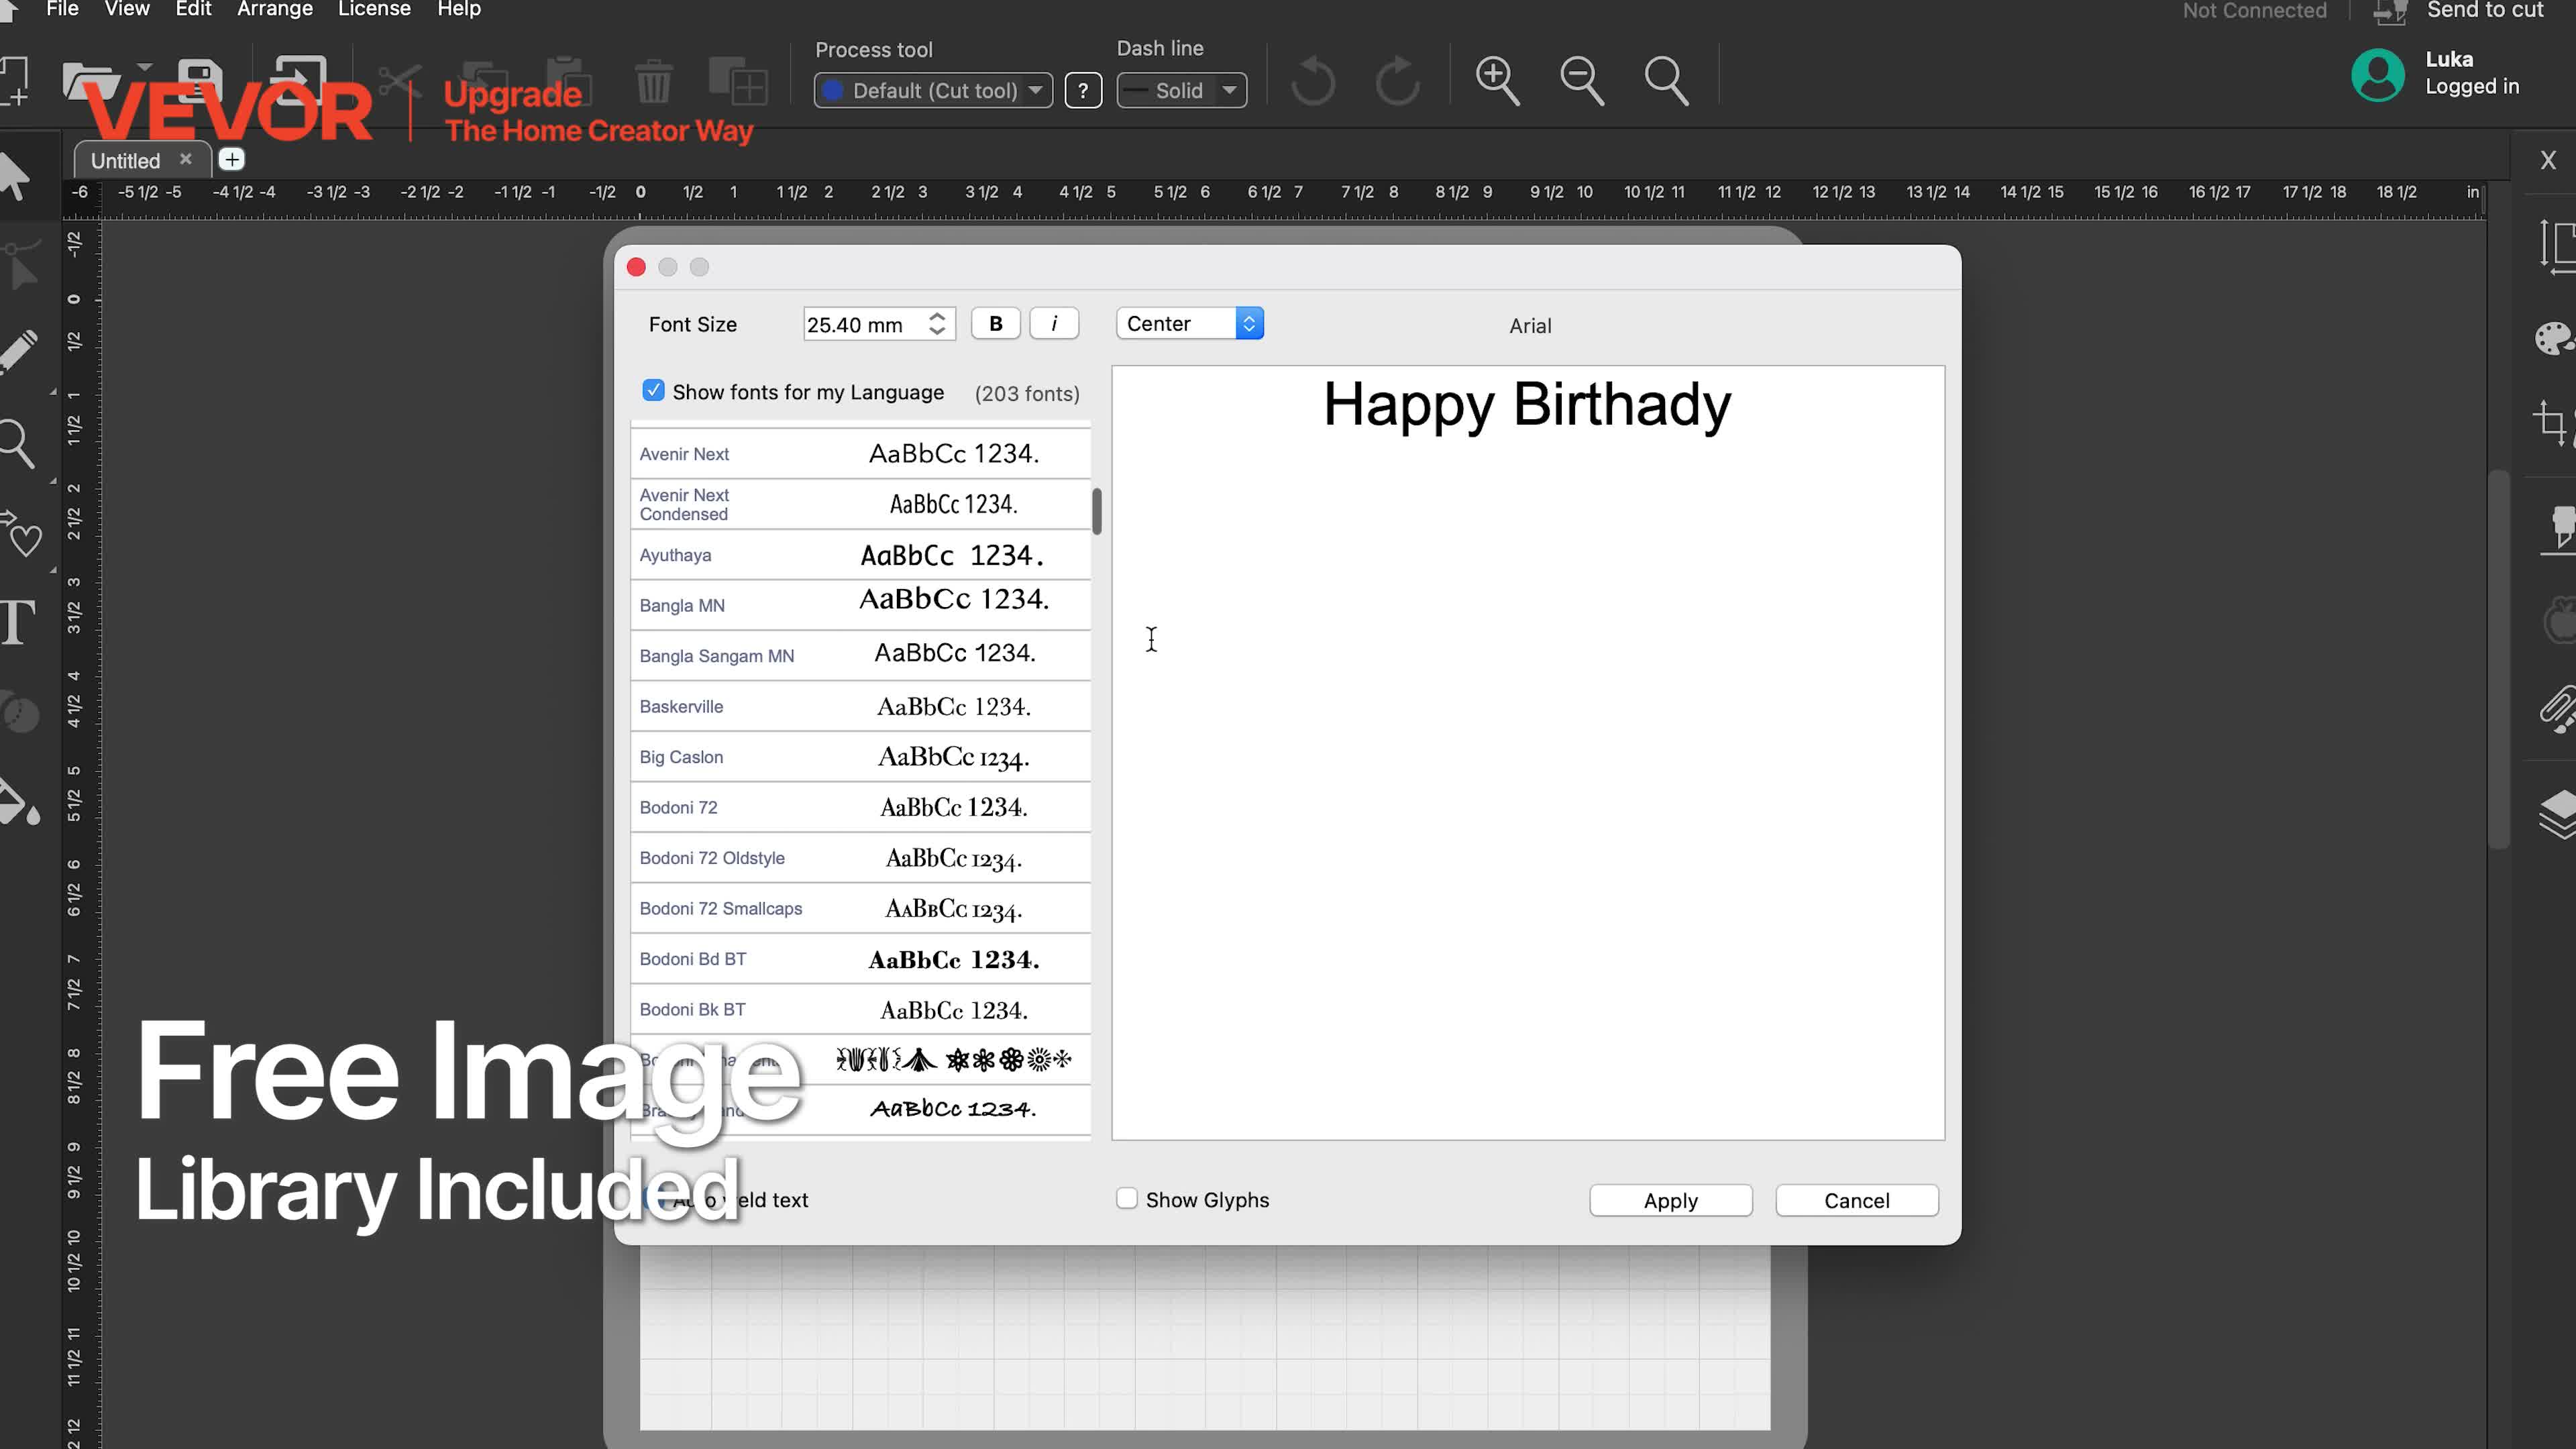
Task: Uncheck Show fonts for my Language
Action: [653, 391]
